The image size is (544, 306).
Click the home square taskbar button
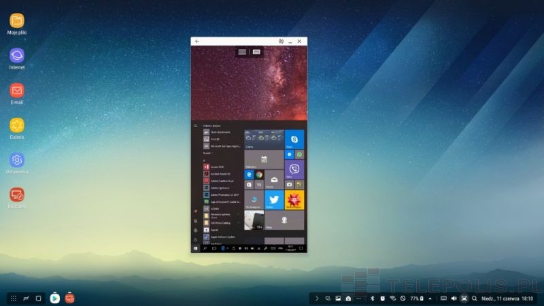click(x=39, y=299)
